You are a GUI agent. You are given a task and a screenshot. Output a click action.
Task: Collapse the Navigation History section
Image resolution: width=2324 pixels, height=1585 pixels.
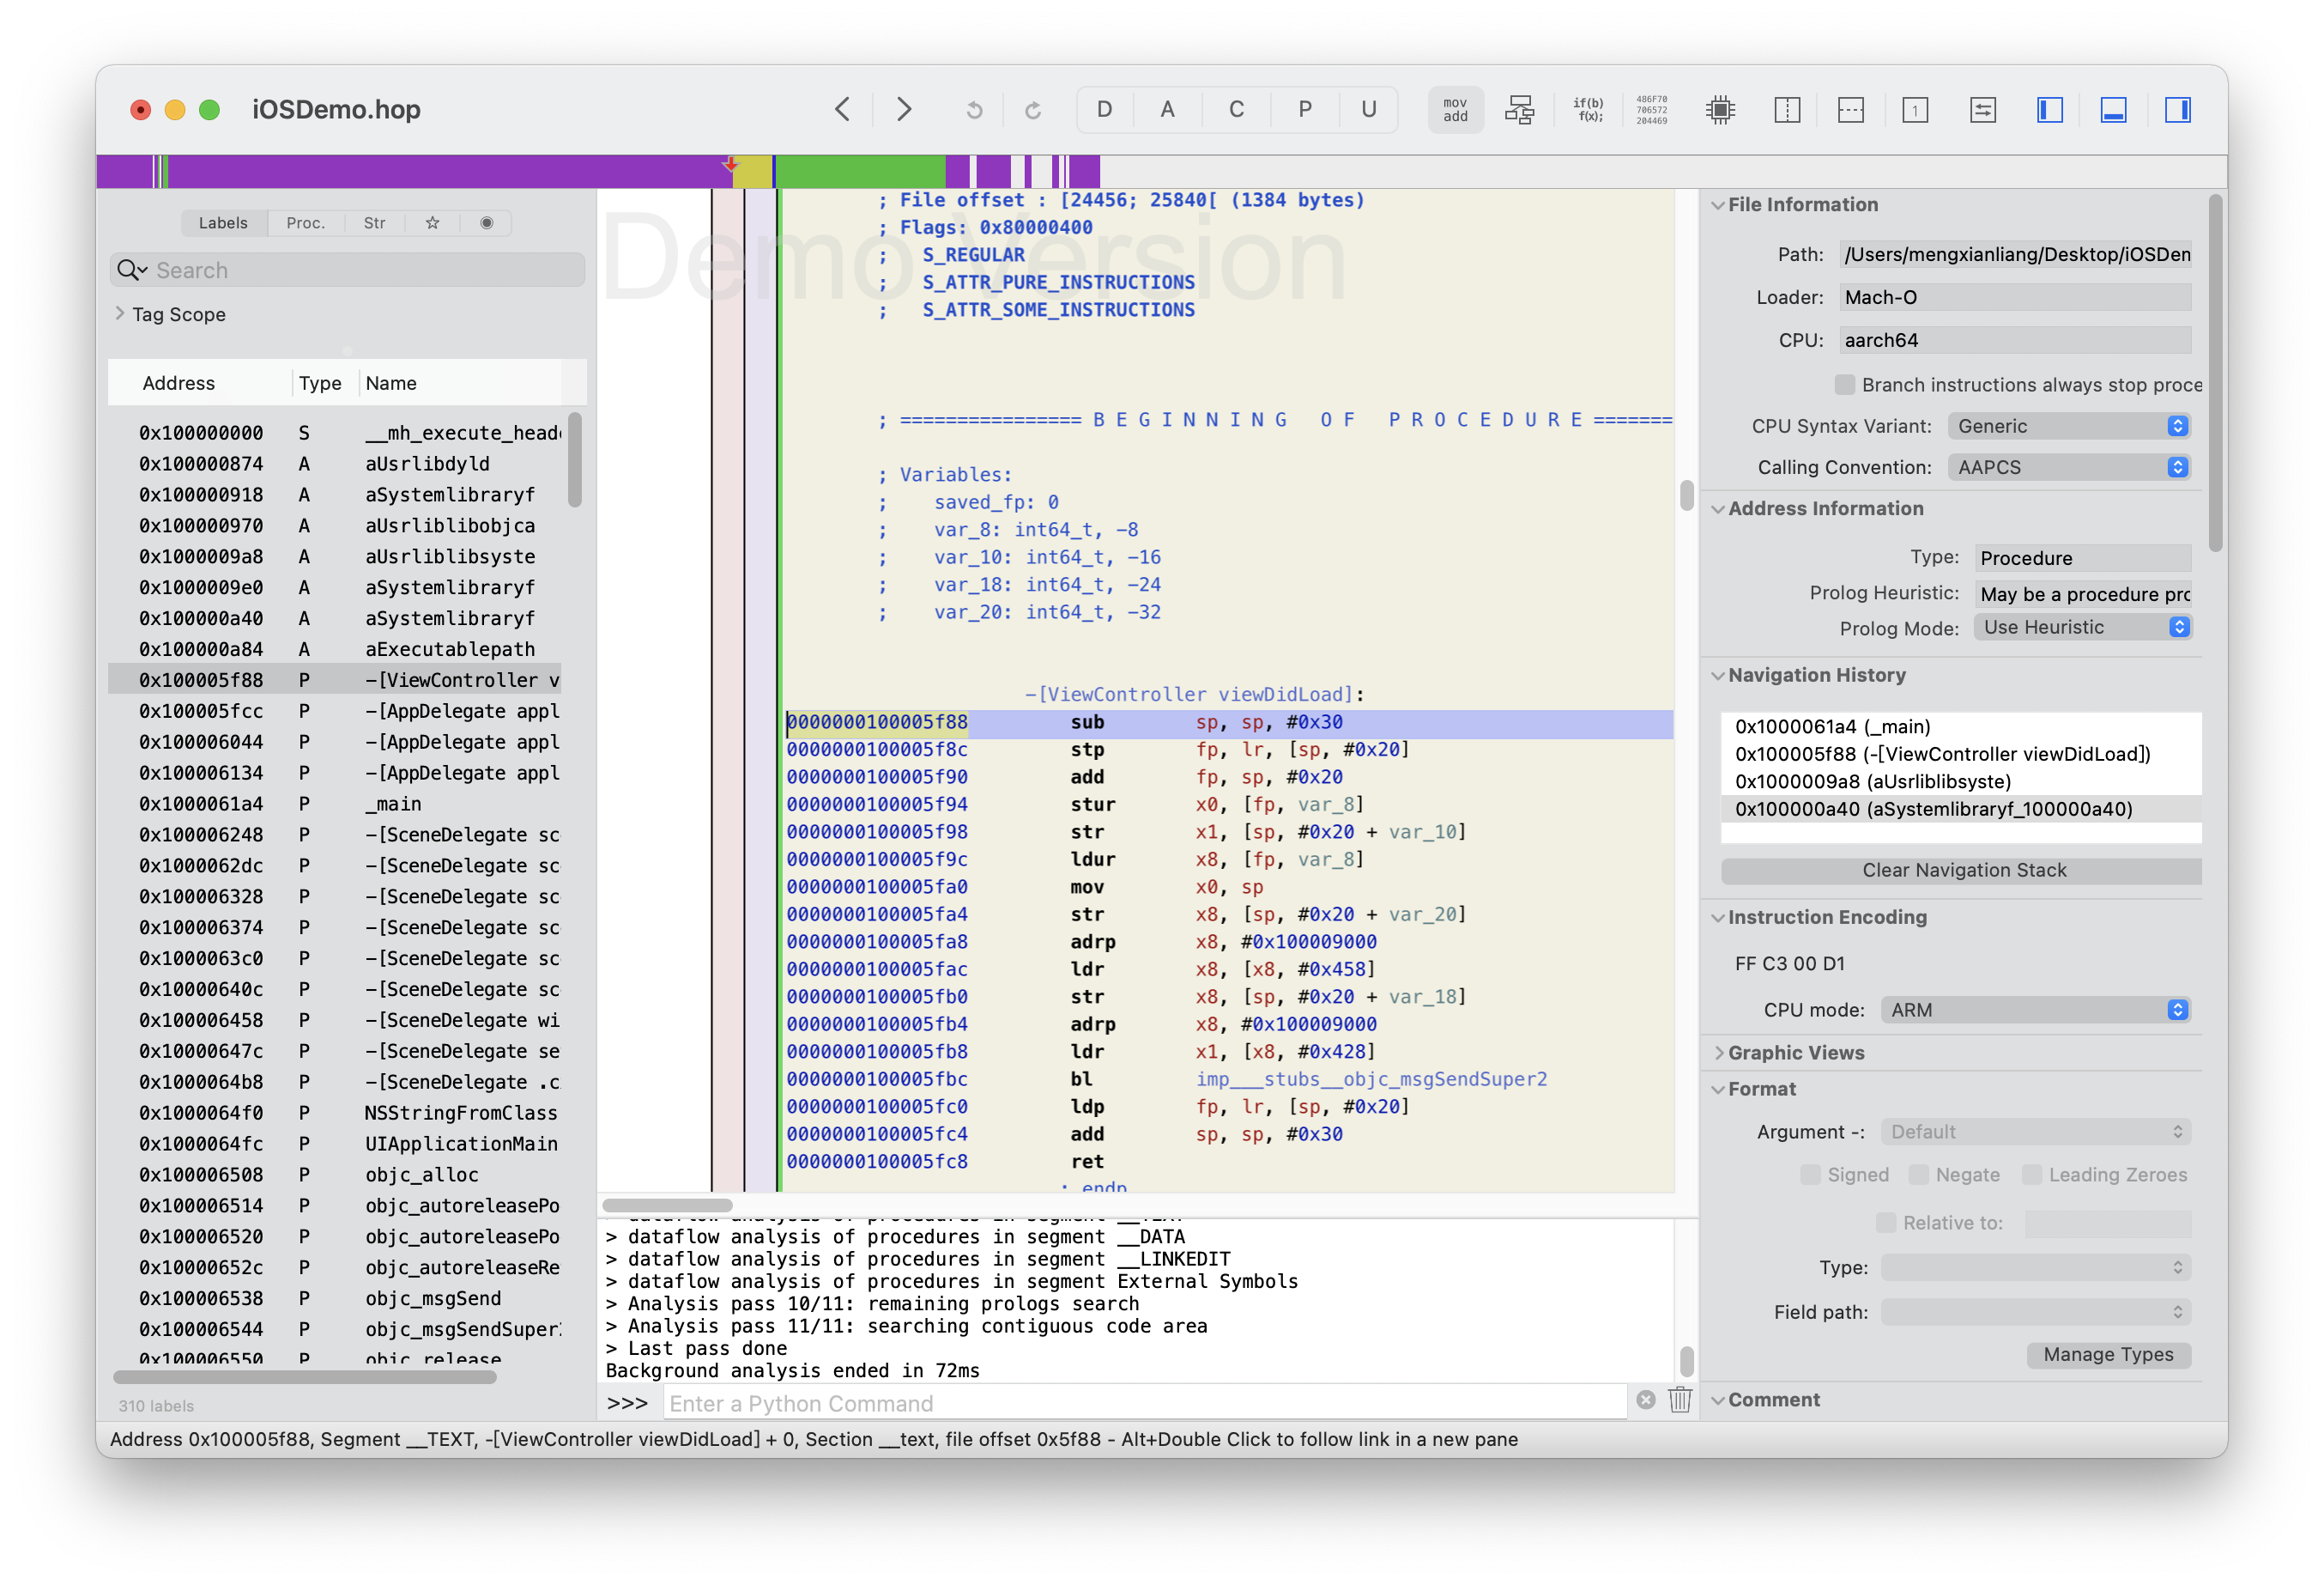[1717, 676]
